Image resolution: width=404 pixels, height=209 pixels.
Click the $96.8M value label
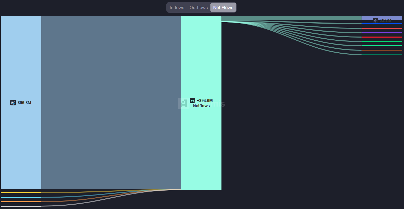click(x=24, y=103)
